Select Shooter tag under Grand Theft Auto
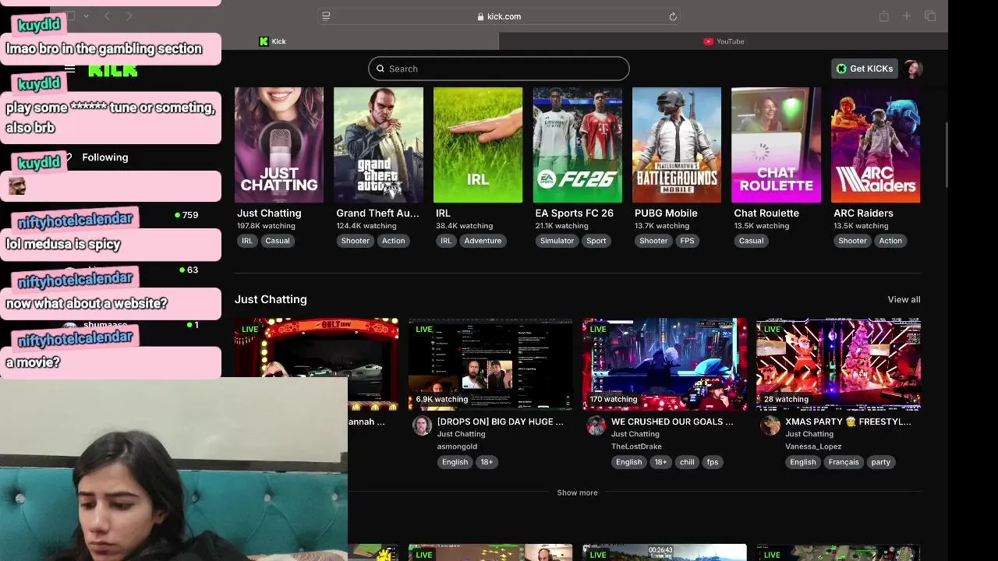This screenshot has width=998, height=561. pos(355,241)
